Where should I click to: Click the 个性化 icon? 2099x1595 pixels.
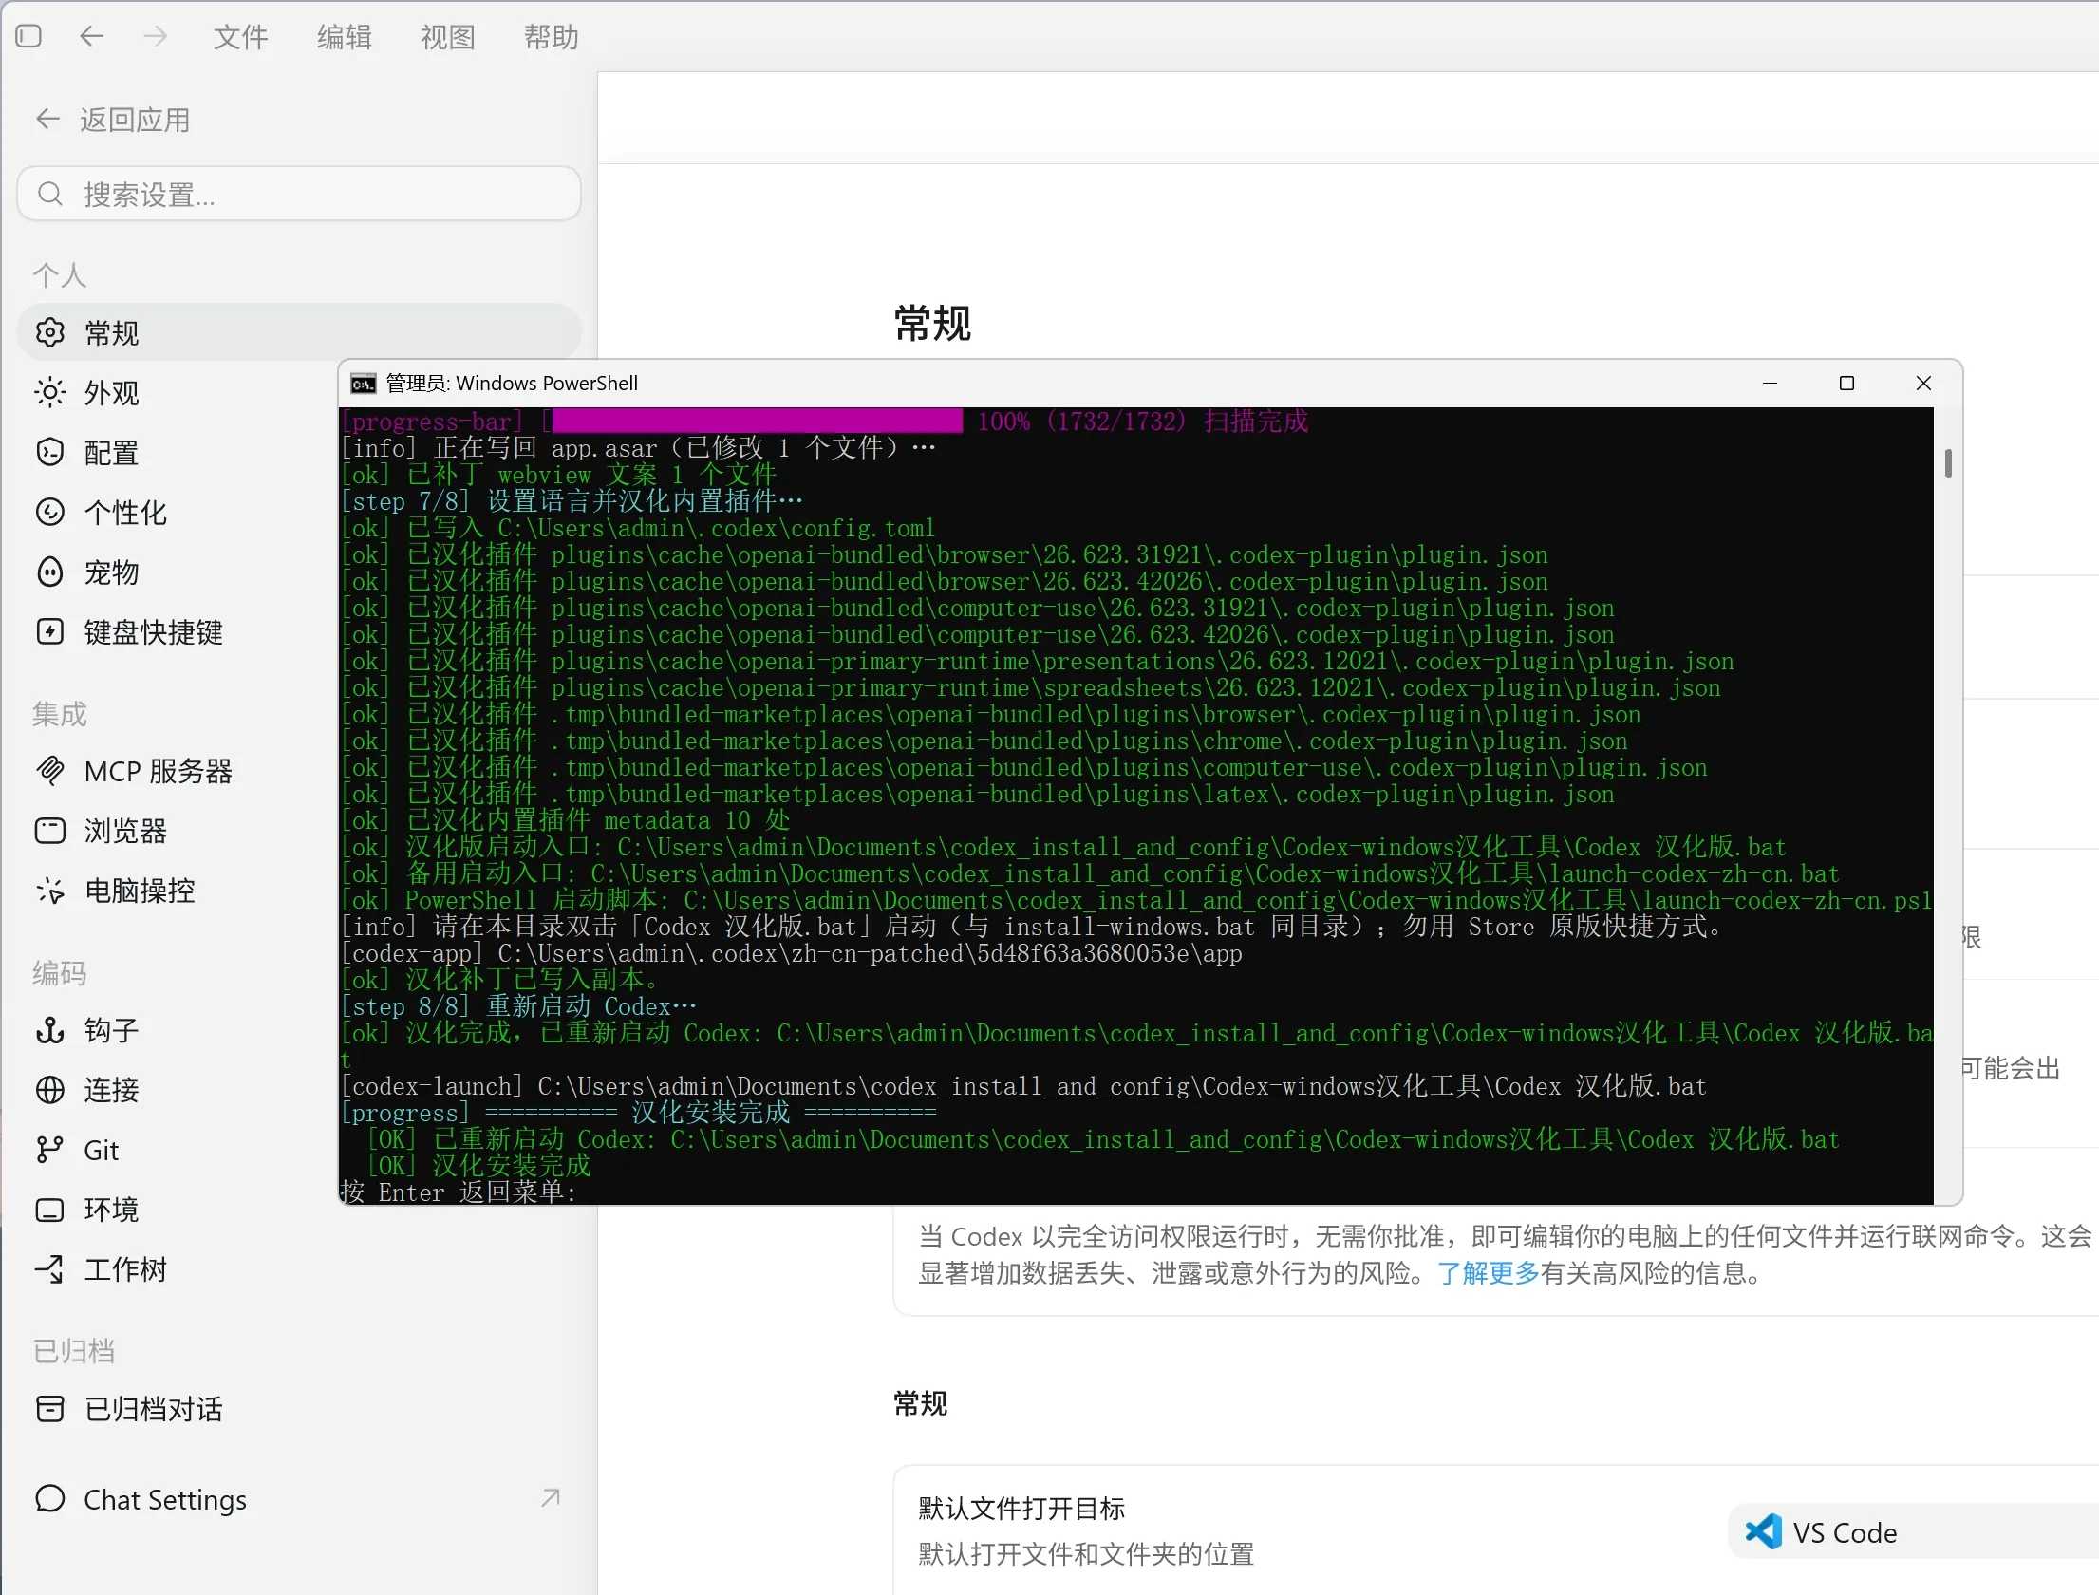pyautogui.click(x=49, y=512)
